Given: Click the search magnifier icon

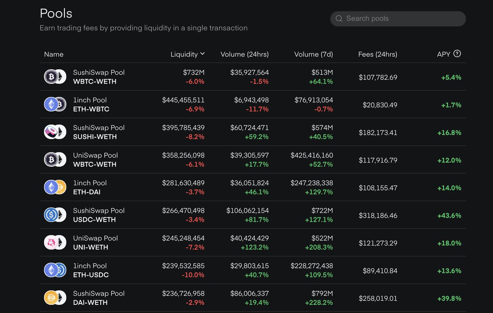Looking at the screenshot, I should click(339, 18).
